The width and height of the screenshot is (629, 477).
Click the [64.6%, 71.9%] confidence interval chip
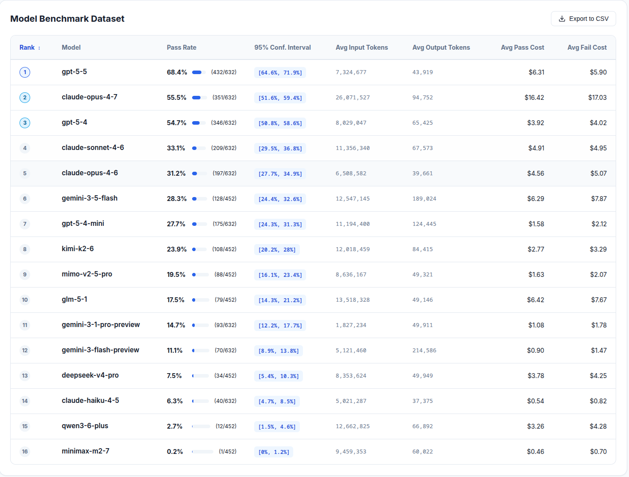click(x=280, y=73)
